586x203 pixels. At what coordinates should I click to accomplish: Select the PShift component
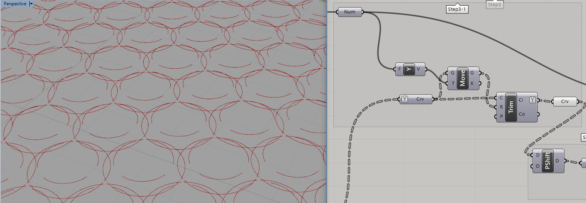(548, 161)
